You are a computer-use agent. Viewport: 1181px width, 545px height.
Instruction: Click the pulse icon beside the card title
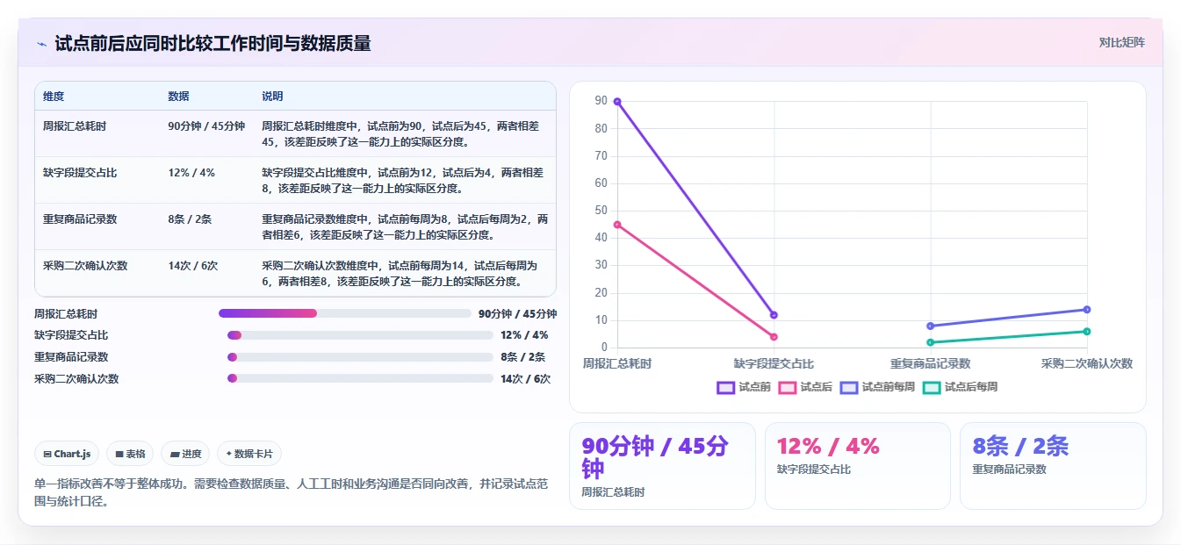tap(41, 44)
